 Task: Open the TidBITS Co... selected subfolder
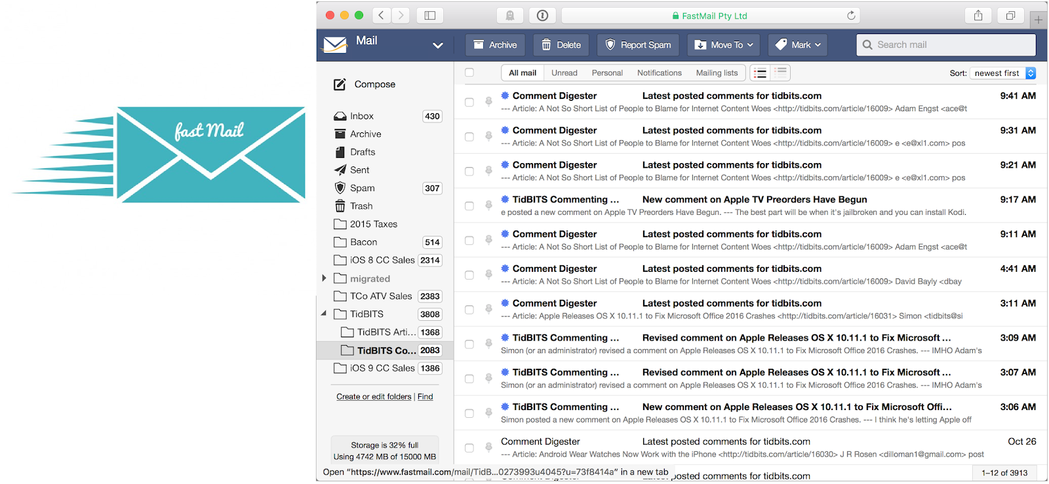coord(385,350)
